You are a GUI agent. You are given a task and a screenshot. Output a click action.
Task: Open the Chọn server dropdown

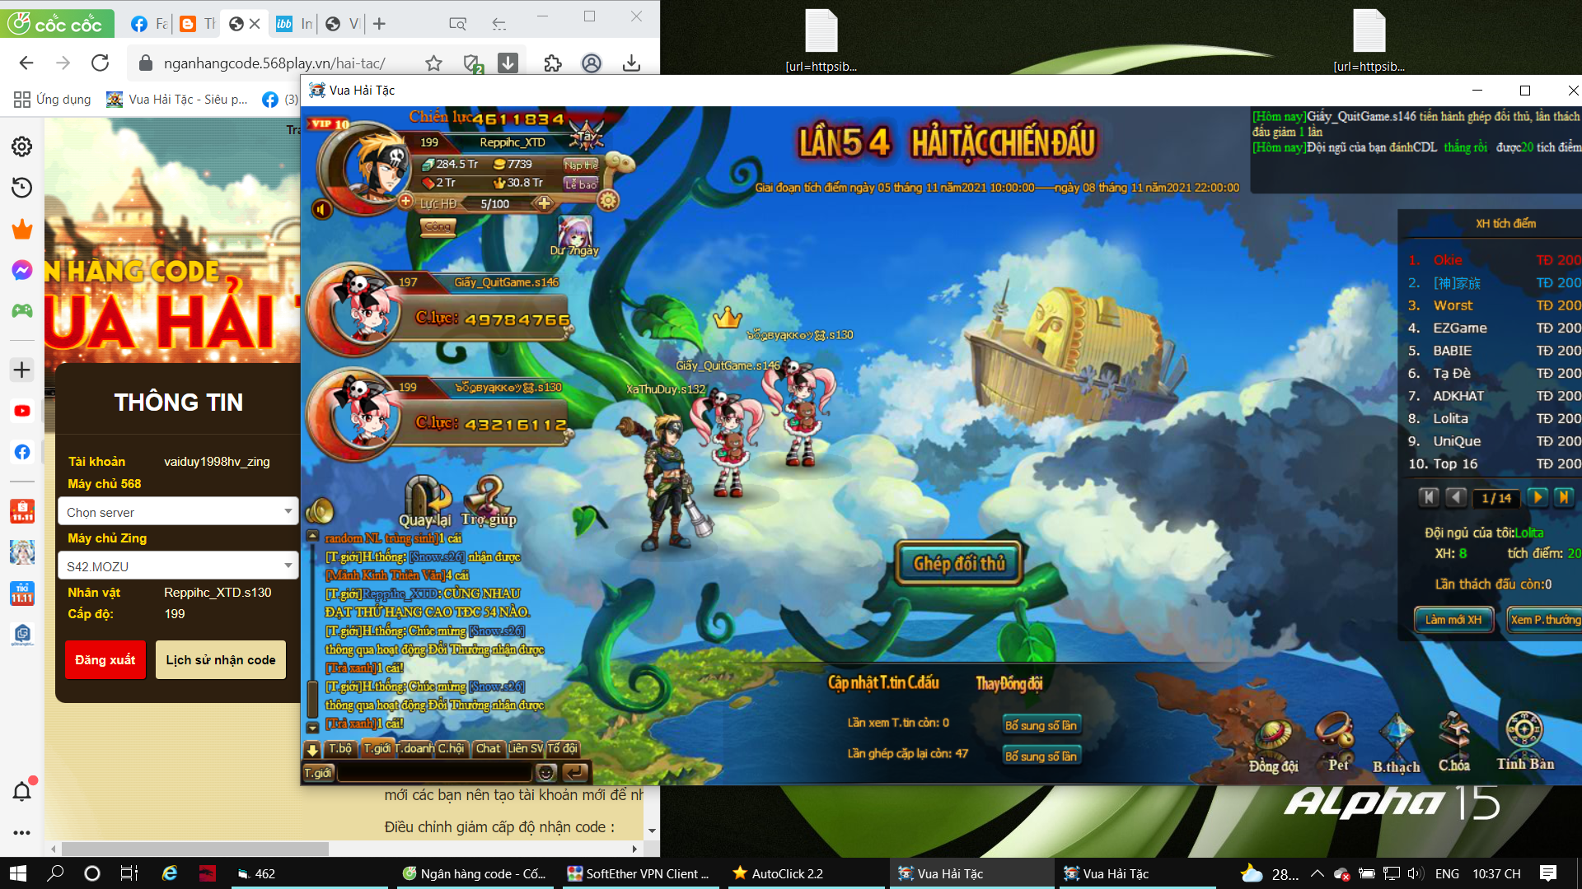point(178,511)
